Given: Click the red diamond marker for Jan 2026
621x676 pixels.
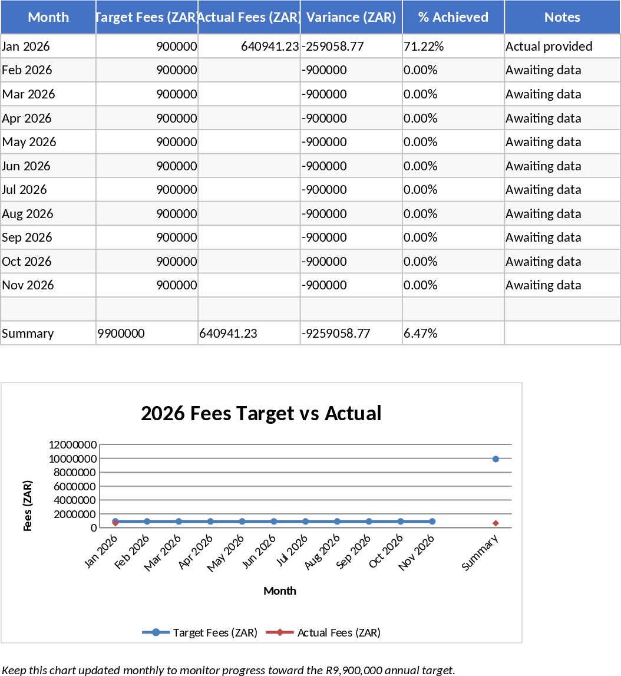Looking at the screenshot, I should (x=115, y=523).
